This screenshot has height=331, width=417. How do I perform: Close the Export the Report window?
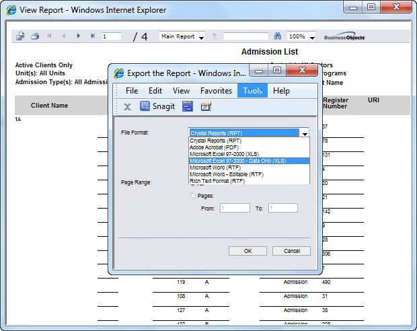[302, 70]
